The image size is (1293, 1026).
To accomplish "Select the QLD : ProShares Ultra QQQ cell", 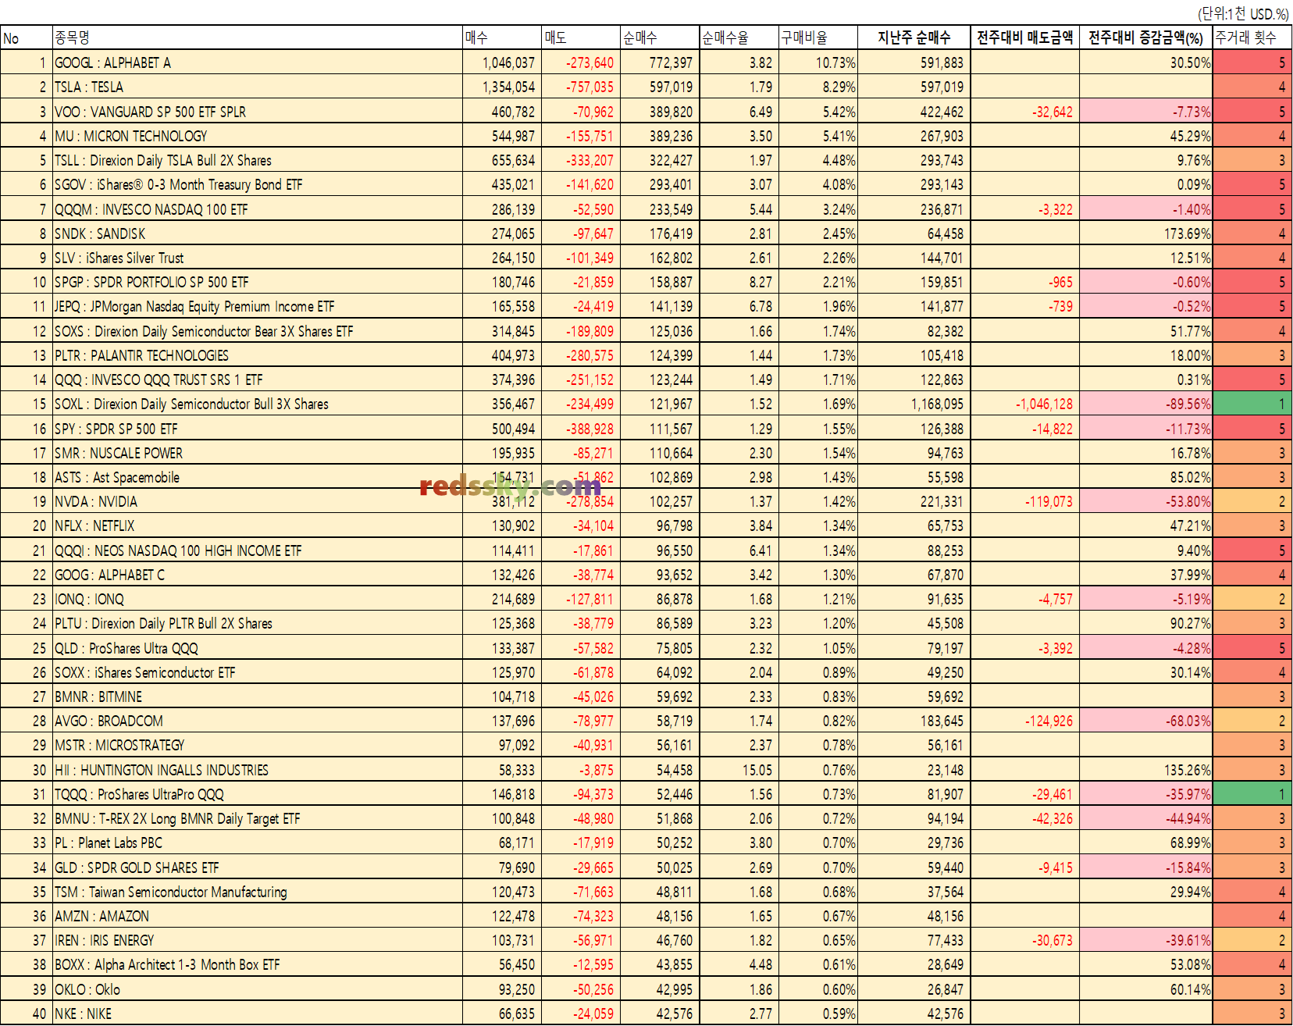I will pyautogui.click(x=258, y=648).
